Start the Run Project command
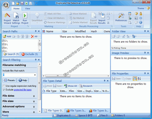The width and height of the screenshot is (152, 119). coord(25,19)
